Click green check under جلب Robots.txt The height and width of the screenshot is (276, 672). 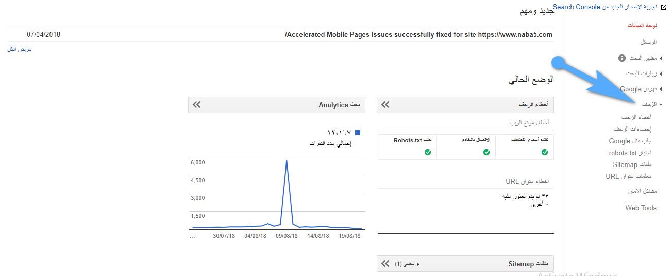(427, 152)
